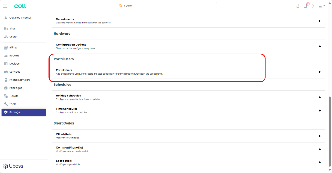Open Speed Dials settings
The width and height of the screenshot is (332, 173).
pyautogui.click(x=64, y=161)
